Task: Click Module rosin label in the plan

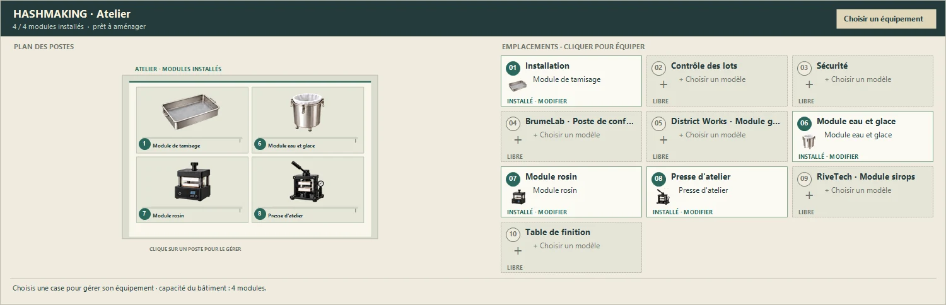Action: click(x=168, y=215)
